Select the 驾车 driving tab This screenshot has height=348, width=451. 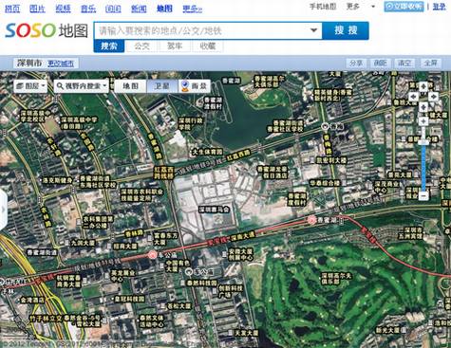[x=175, y=46]
